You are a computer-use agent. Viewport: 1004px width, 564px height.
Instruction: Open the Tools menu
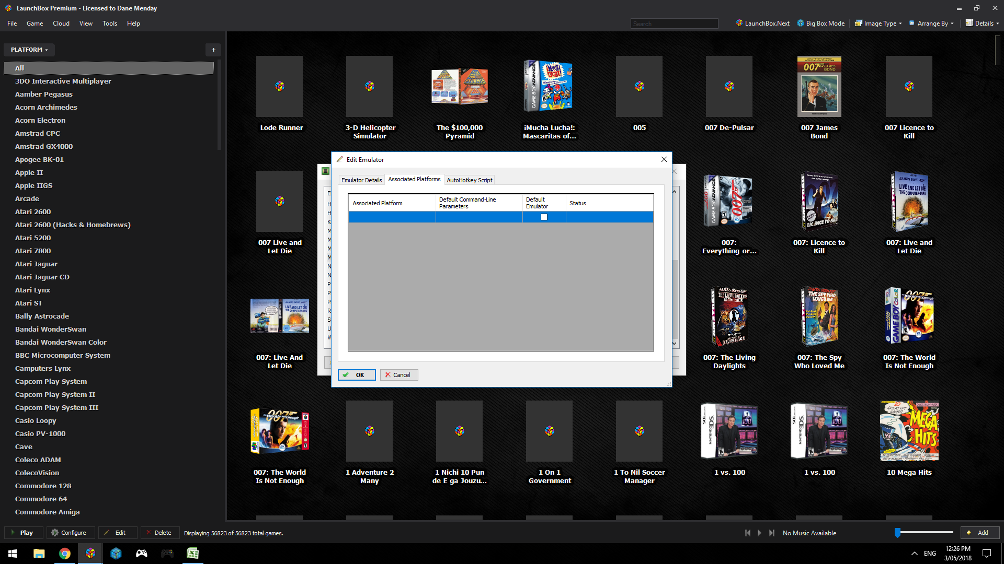[110, 23]
